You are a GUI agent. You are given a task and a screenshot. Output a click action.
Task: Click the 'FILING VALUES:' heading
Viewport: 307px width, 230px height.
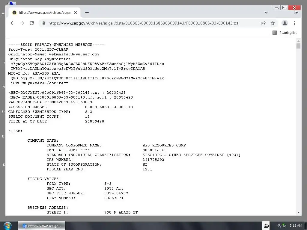click(44, 179)
